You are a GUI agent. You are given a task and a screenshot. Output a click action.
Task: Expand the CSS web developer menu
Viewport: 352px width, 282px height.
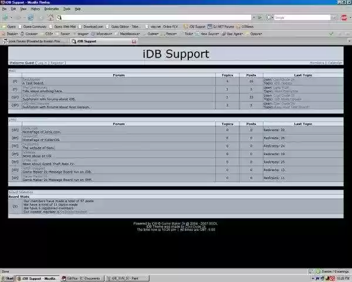tap(47, 33)
